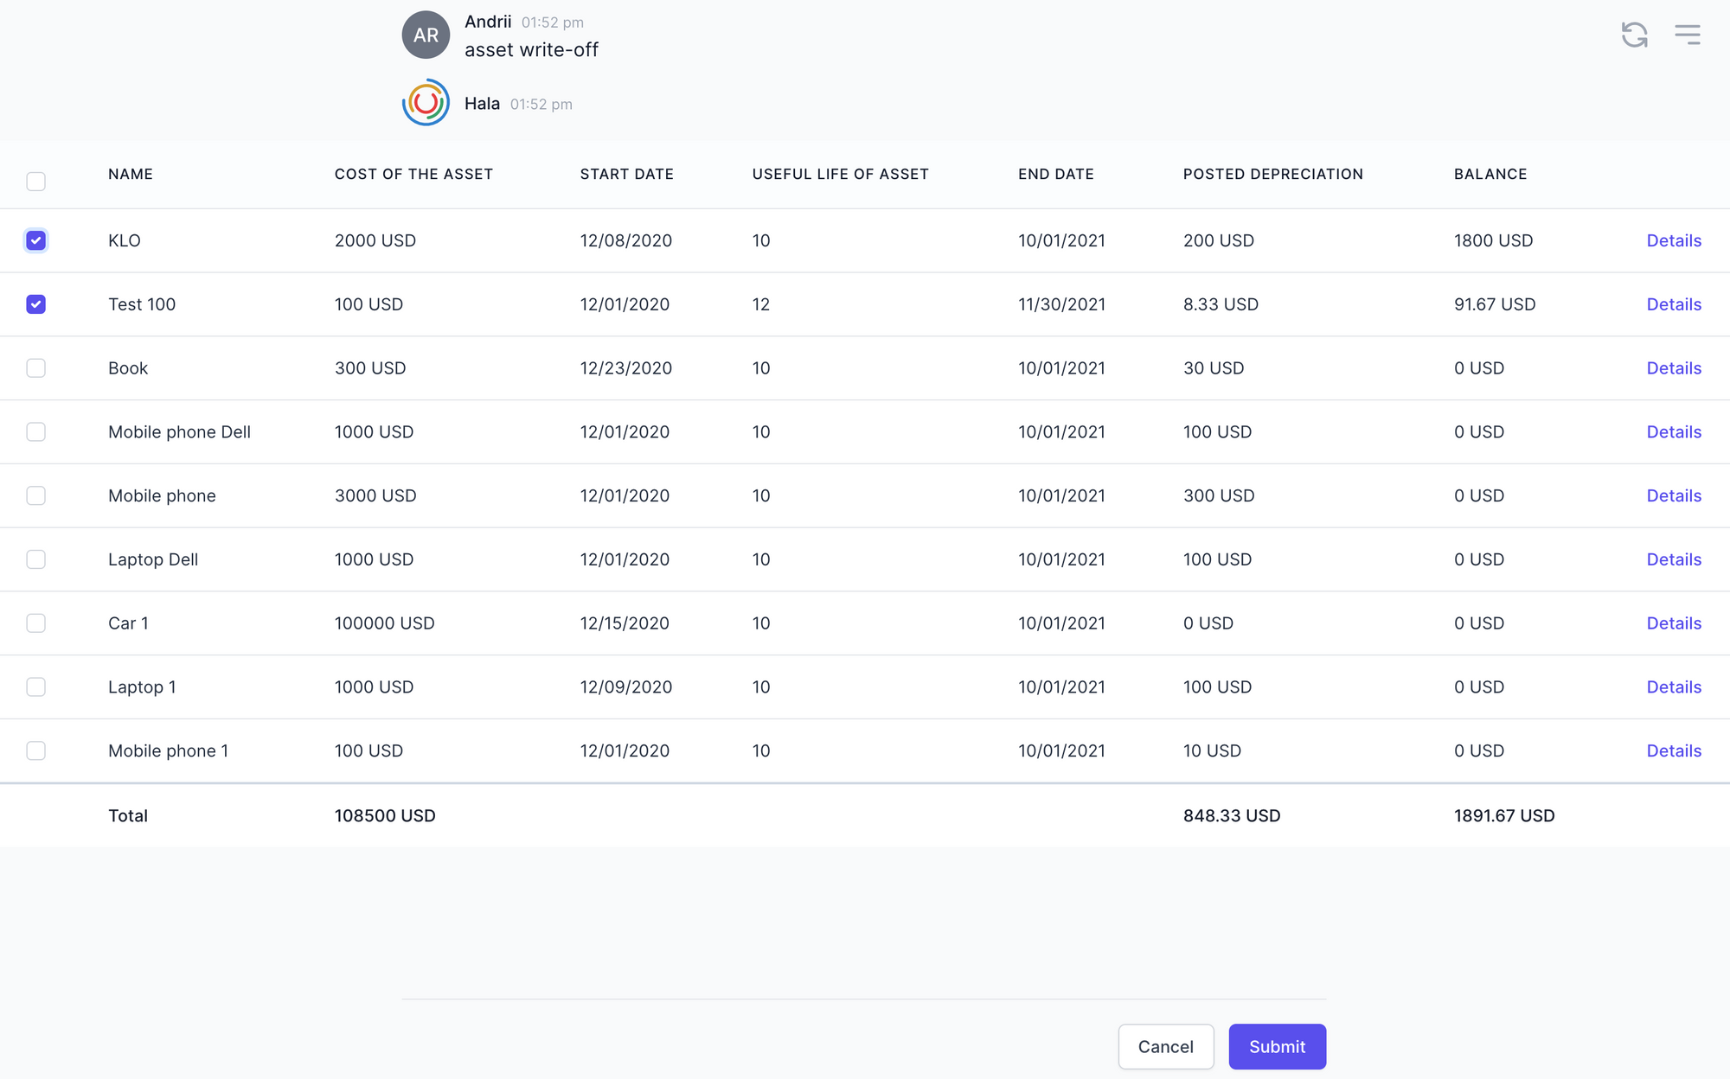Open Details for Laptop Dell
The image size is (1730, 1079).
1674,559
